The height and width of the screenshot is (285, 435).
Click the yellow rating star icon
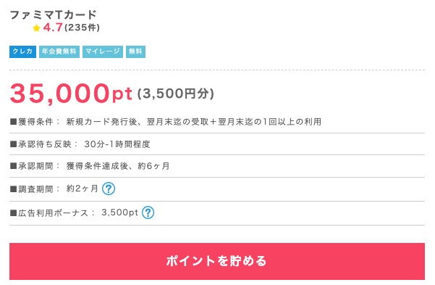coord(36,28)
